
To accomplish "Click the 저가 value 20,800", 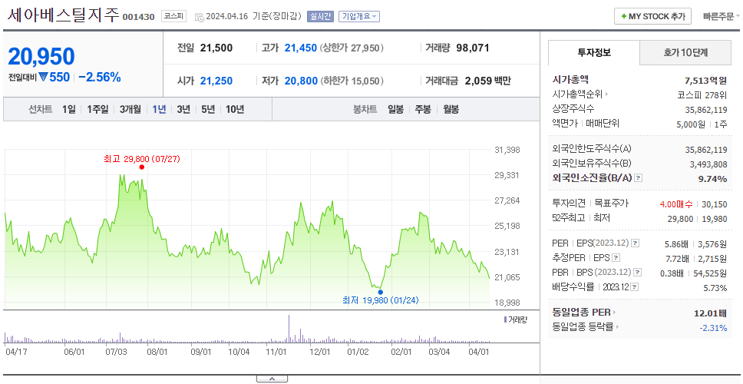I will pos(301,81).
